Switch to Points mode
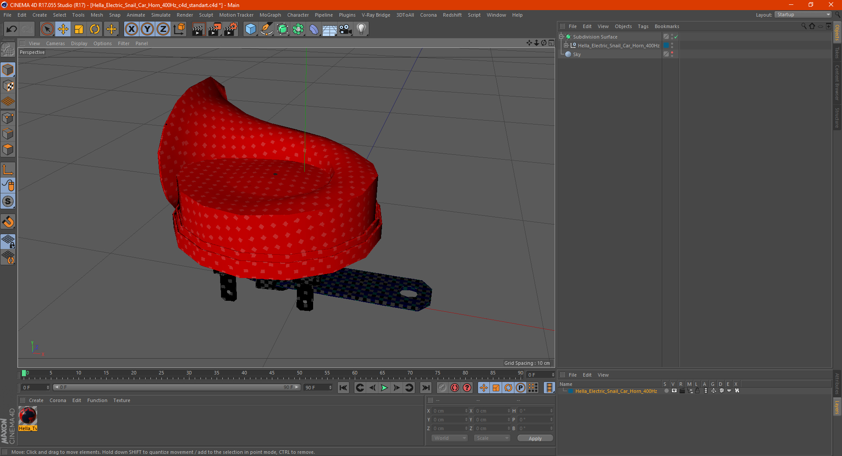 tap(8, 118)
